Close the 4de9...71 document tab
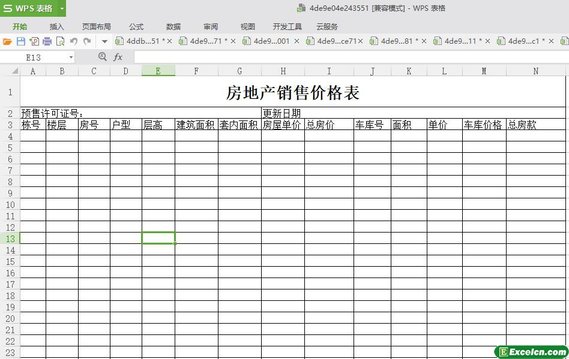This screenshot has width=569, height=359. click(x=233, y=41)
